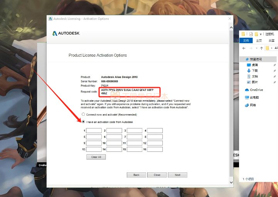Open the 文件 tab in File Explorer
Image resolution: width=278 pixels, height=197 pixels.
pyautogui.click(x=246, y=40)
